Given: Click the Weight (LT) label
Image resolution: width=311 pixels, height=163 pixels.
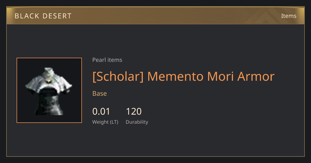Looking at the screenshot, I should [x=105, y=122].
